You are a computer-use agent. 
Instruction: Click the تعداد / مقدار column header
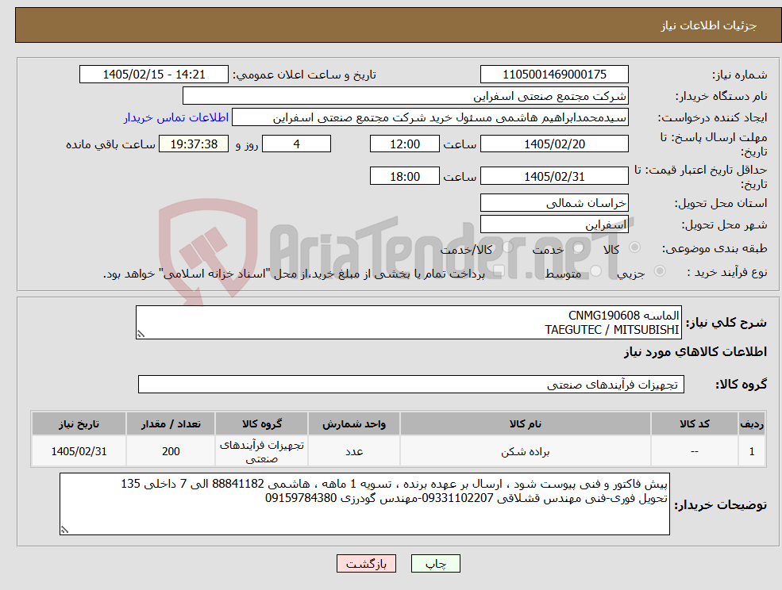coord(171,423)
